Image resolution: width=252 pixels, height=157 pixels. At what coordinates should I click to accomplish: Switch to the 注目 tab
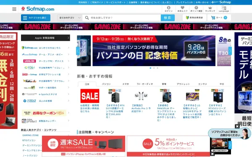pyautogui.click(x=87, y=84)
